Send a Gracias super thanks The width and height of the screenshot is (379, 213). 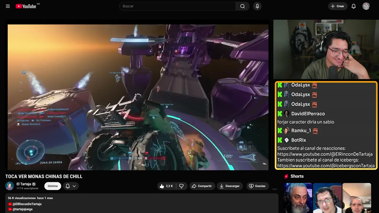tap(258, 186)
